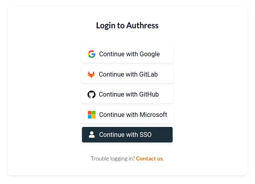Click the Microsoft four-square logo

92,115
